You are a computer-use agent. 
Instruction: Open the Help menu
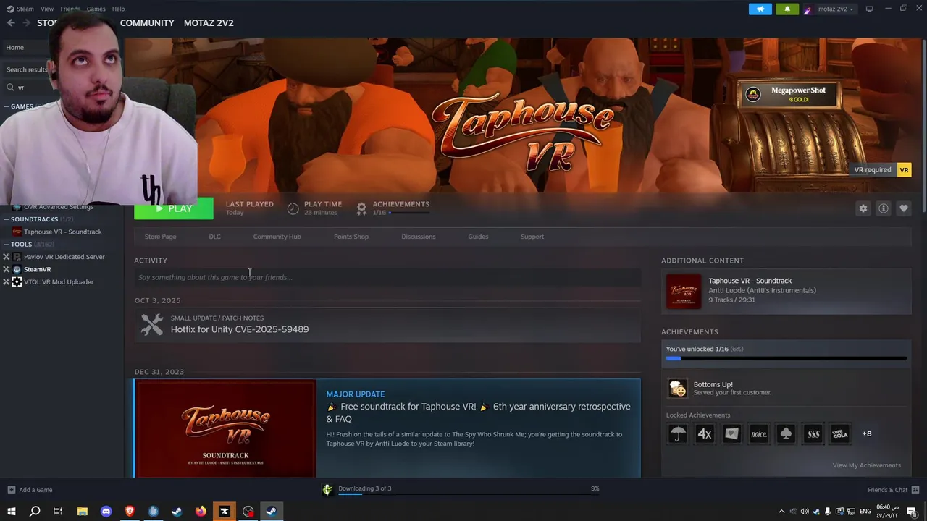(x=118, y=9)
